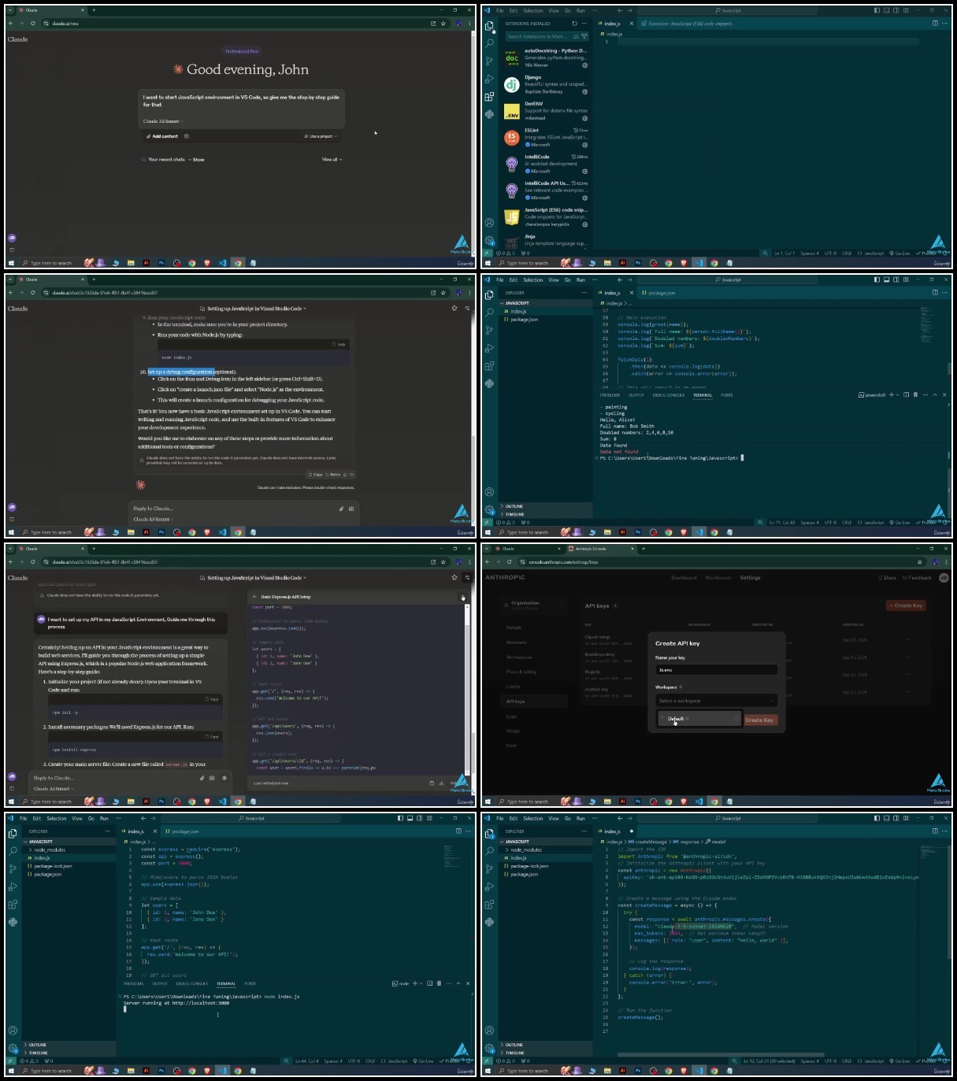Attach file paperclip in Claude debug-configuration chat
The height and width of the screenshot is (1081, 957).
341,509
